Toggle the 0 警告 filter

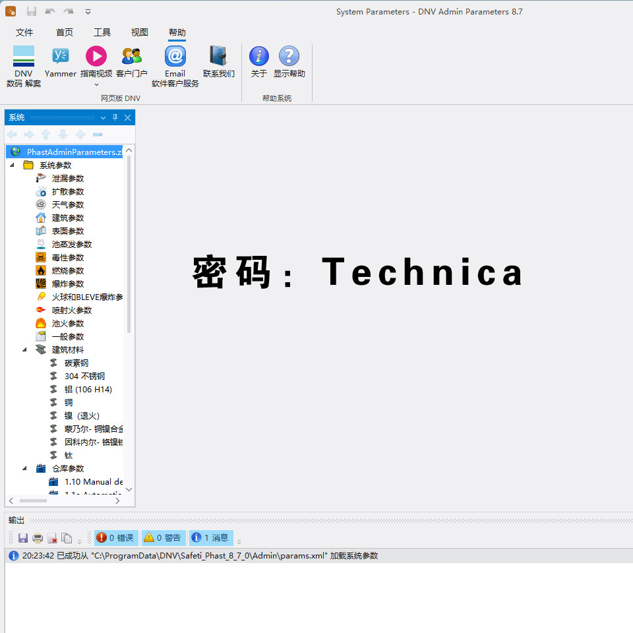pos(164,538)
